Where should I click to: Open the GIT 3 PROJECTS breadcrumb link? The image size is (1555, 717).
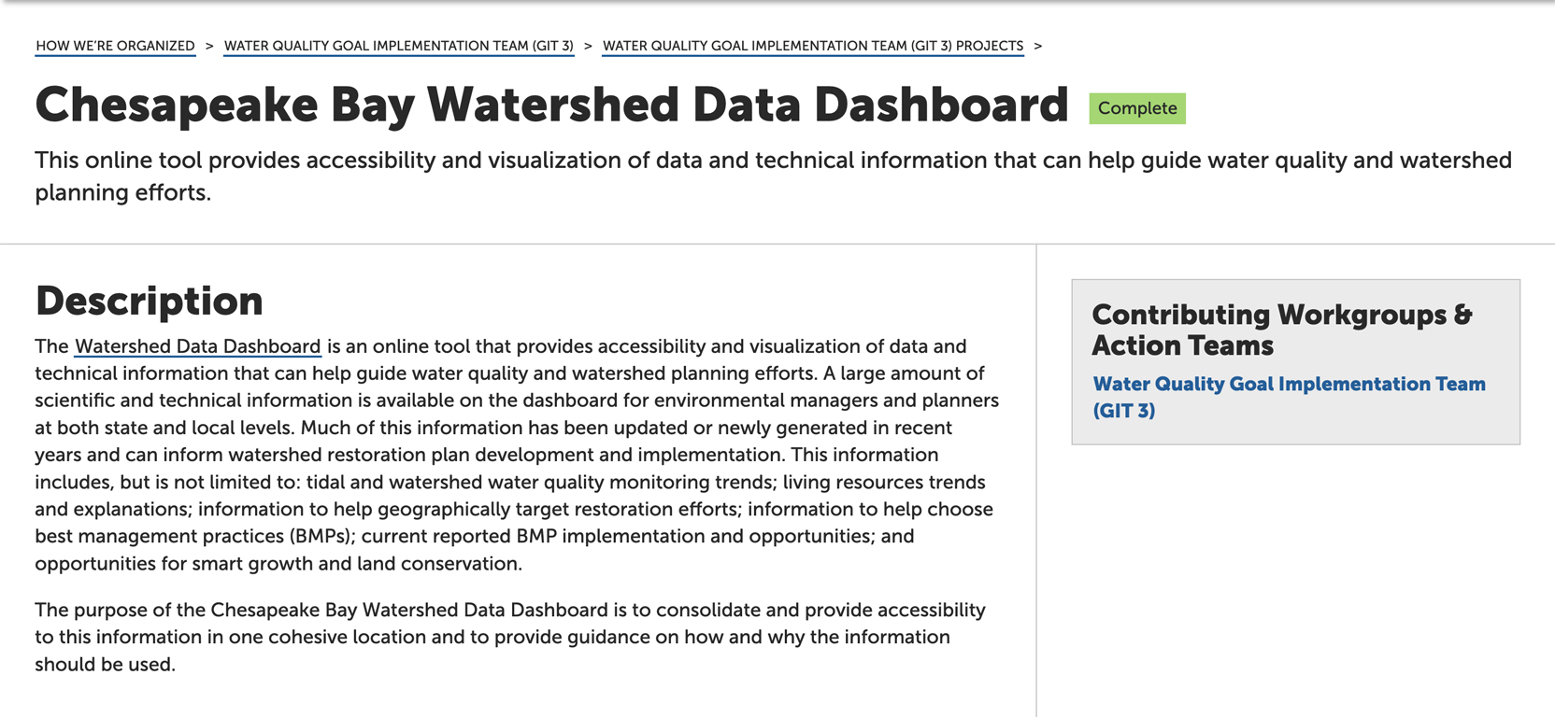click(x=812, y=46)
